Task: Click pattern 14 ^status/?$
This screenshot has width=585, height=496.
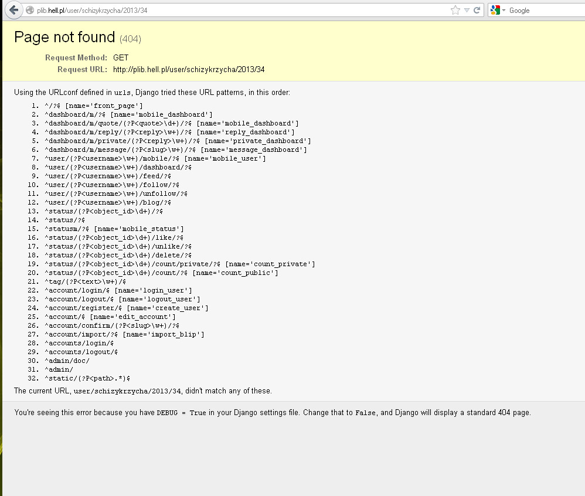Action: 65,220
